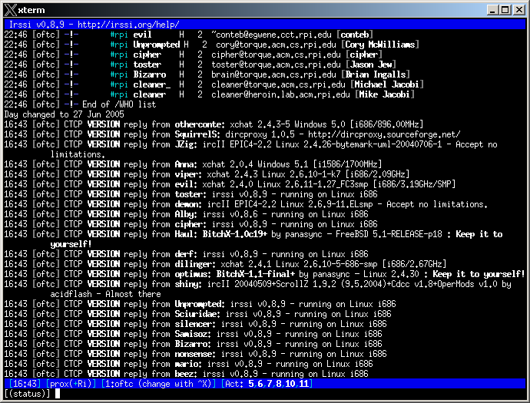Screen dimensions: 530x403
Task: Click nick 'otherconte:' in VERSION reply
Action: pyautogui.click(x=200, y=124)
